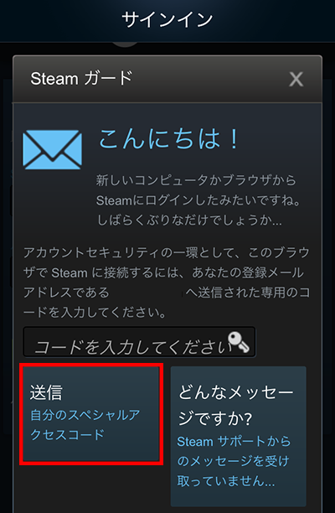Focus the コードを入力してください input field
This screenshot has width=335, height=513.
(x=139, y=342)
